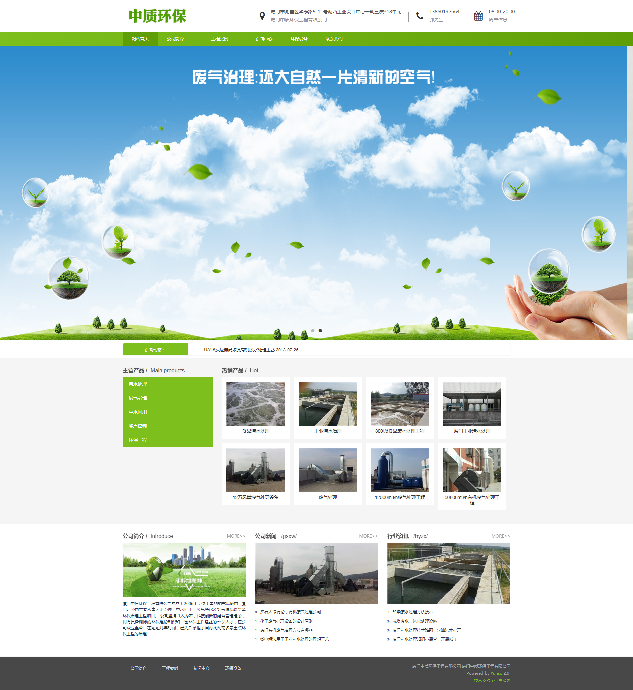The width and height of the screenshot is (633, 690).
Task: Click the phone handset icon in header
Action: [419, 16]
